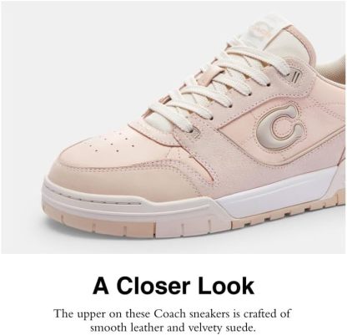
Task: Click the word "Coach" in the description
Action: (170, 314)
